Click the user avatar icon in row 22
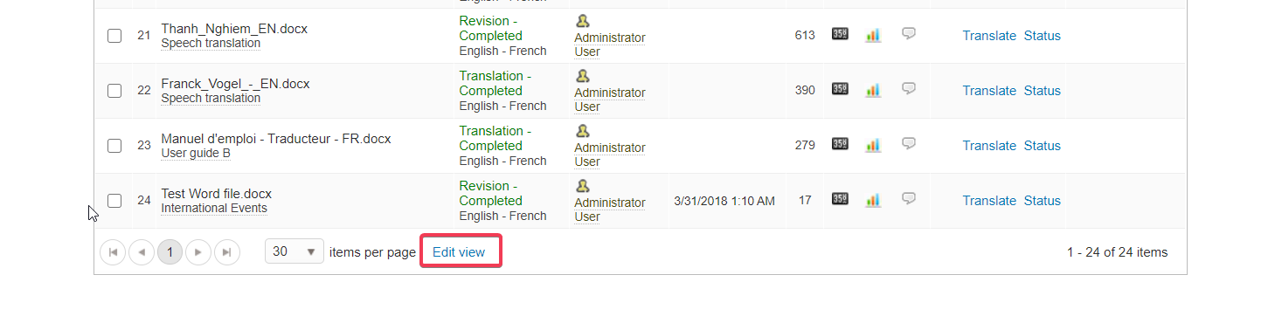 pos(583,76)
